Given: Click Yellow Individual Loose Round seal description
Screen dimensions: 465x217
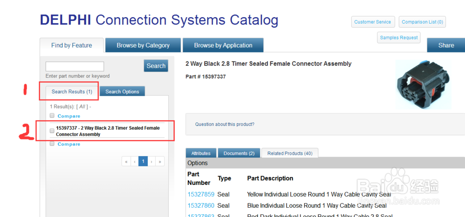Looking at the screenshot, I should click(x=319, y=195).
